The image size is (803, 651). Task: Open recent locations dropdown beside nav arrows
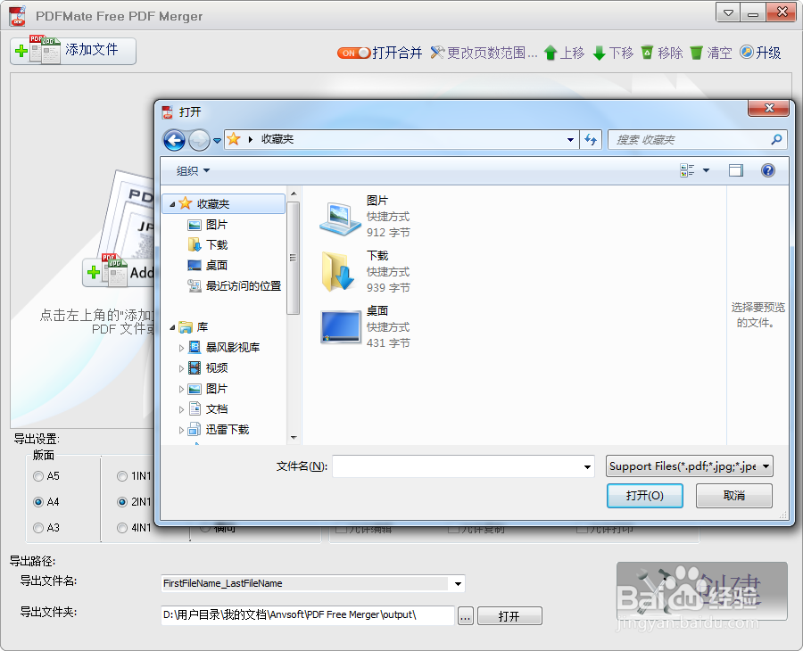(x=217, y=140)
